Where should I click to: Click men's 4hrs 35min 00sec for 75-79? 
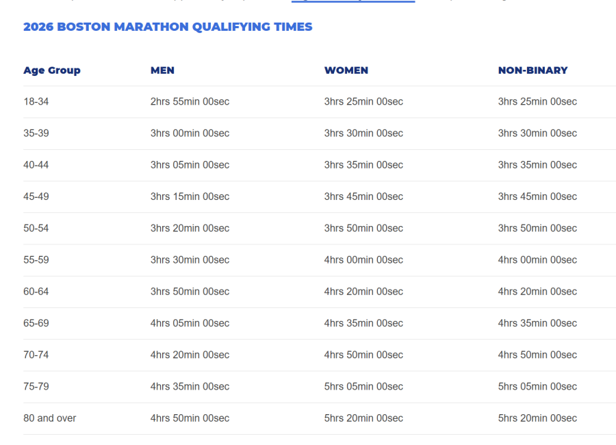tap(190, 386)
